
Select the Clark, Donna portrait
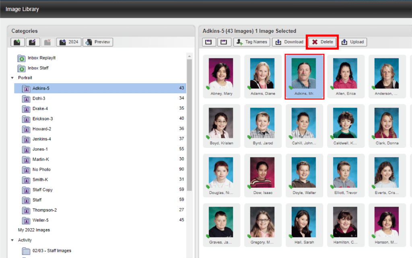click(387, 126)
